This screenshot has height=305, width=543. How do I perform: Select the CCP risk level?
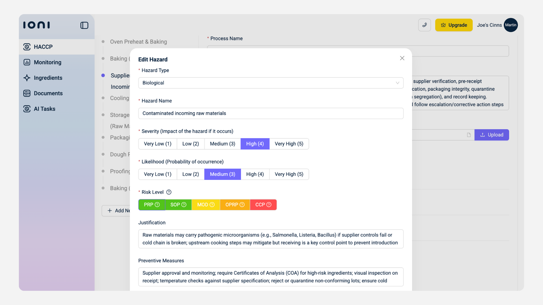coord(263,205)
